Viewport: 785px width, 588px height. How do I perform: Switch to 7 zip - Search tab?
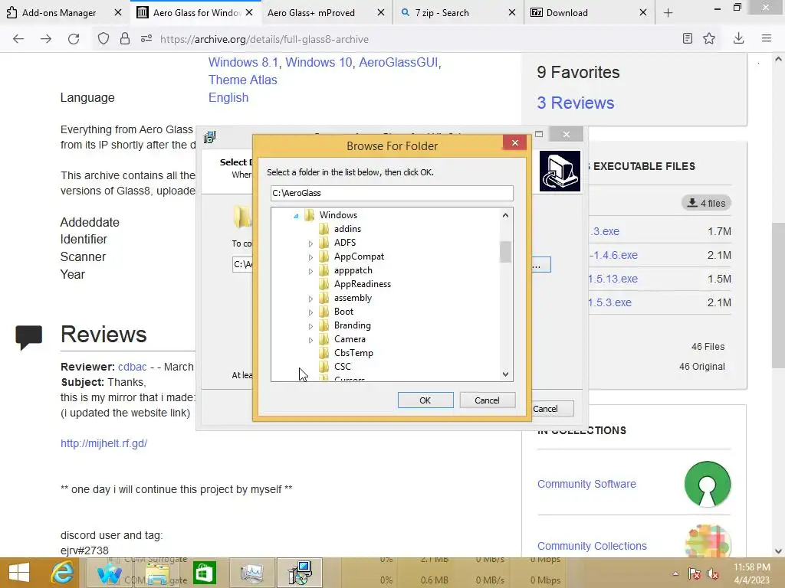442,13
